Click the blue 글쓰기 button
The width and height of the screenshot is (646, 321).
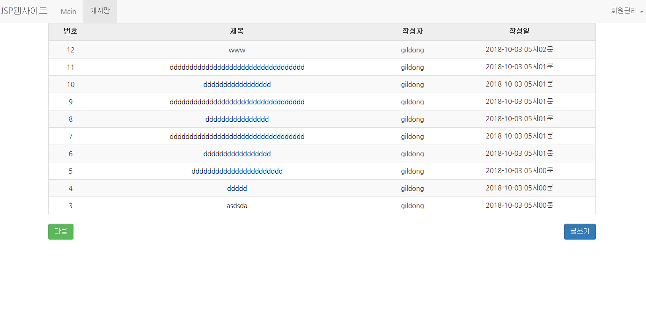point(580,231)
